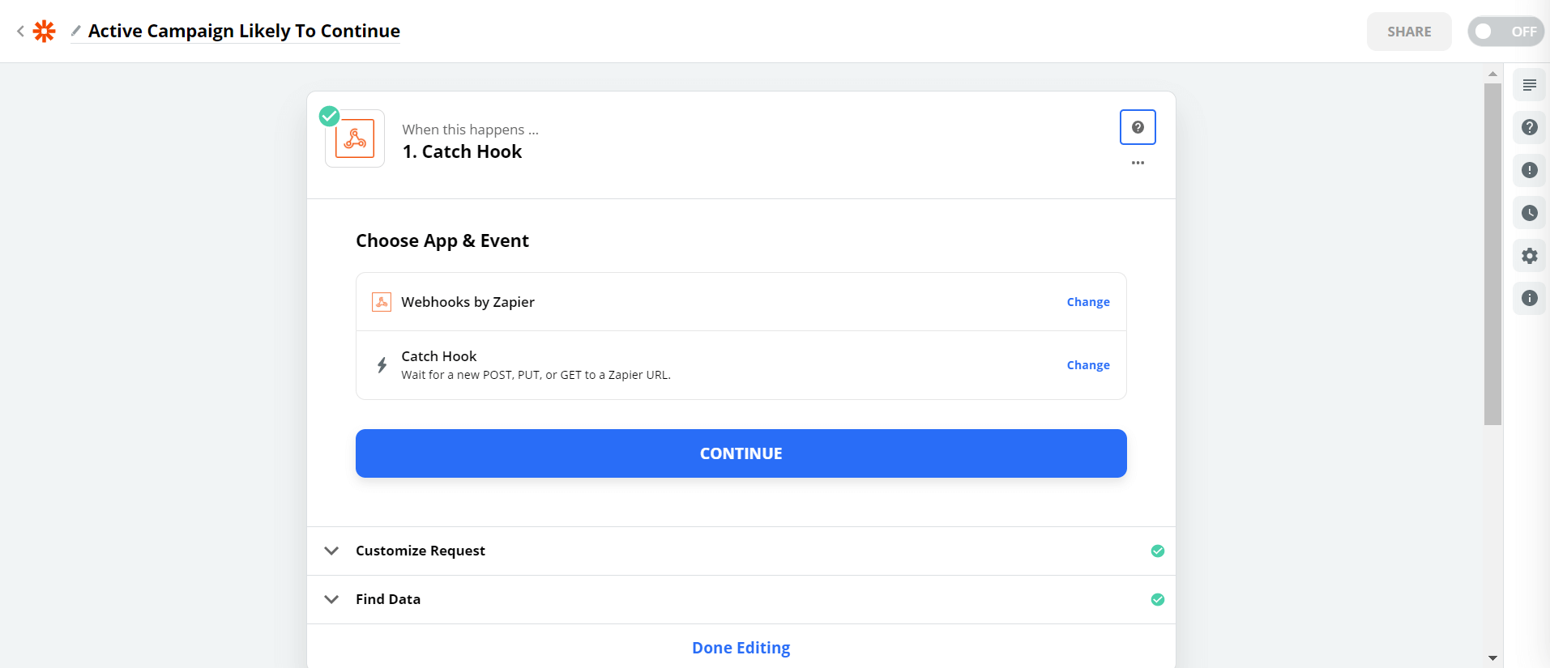Screen dimensions: 1550x668
Task: Click the pencil icon to rename the Zap
Action: point(76,31)
